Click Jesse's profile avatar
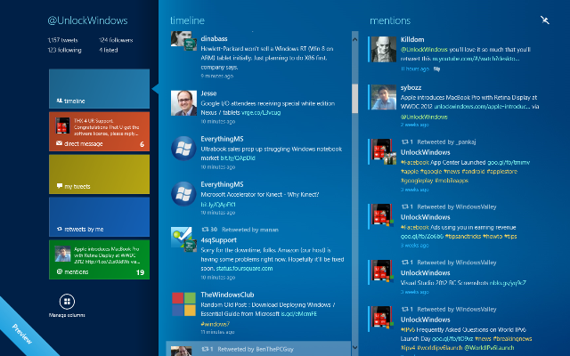 [x=183, y=103]
